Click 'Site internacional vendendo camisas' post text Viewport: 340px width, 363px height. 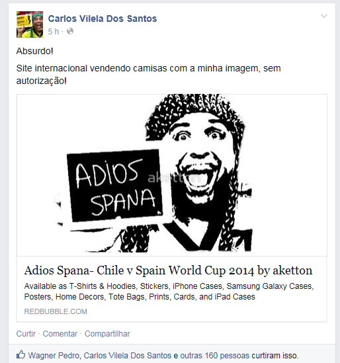point(148,74)
